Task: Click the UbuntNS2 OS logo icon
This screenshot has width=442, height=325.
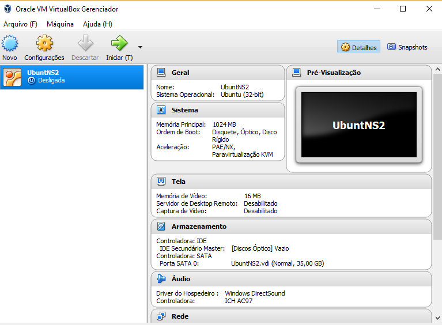Action: coord(12,77)
